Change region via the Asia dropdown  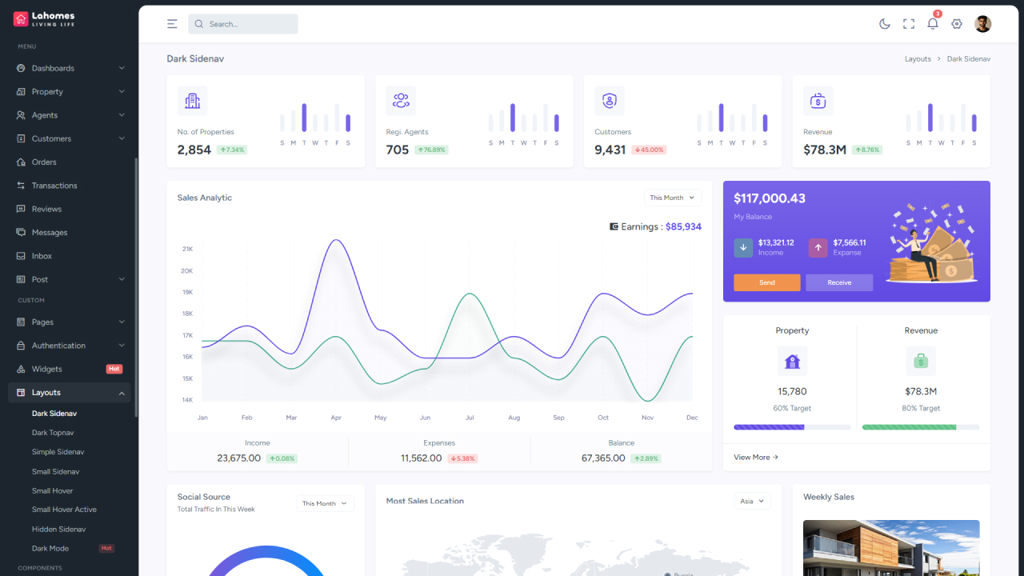tap(751, 500)
